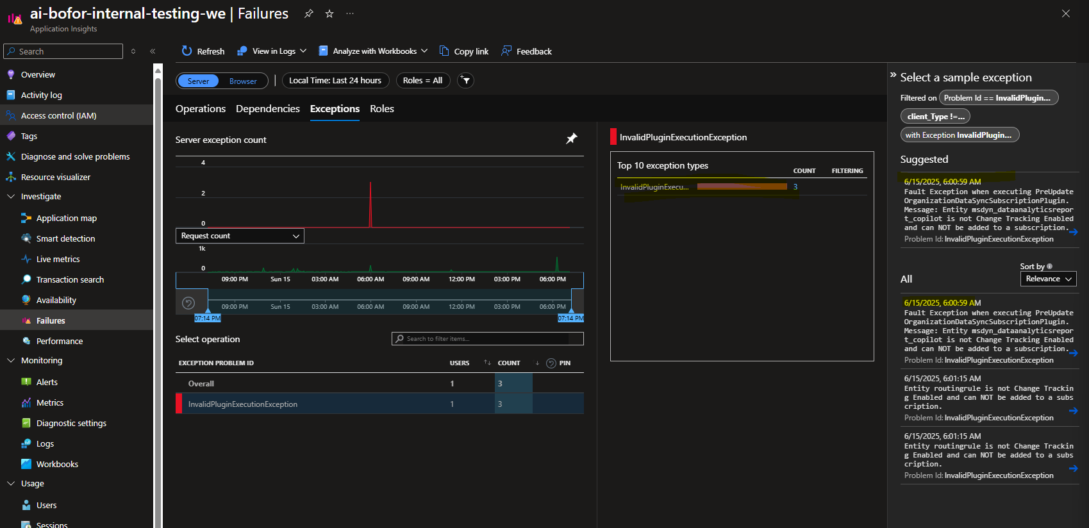Select the Exceptions tab
Viewport: 1089px width, 528px height.
pos(335,109)
